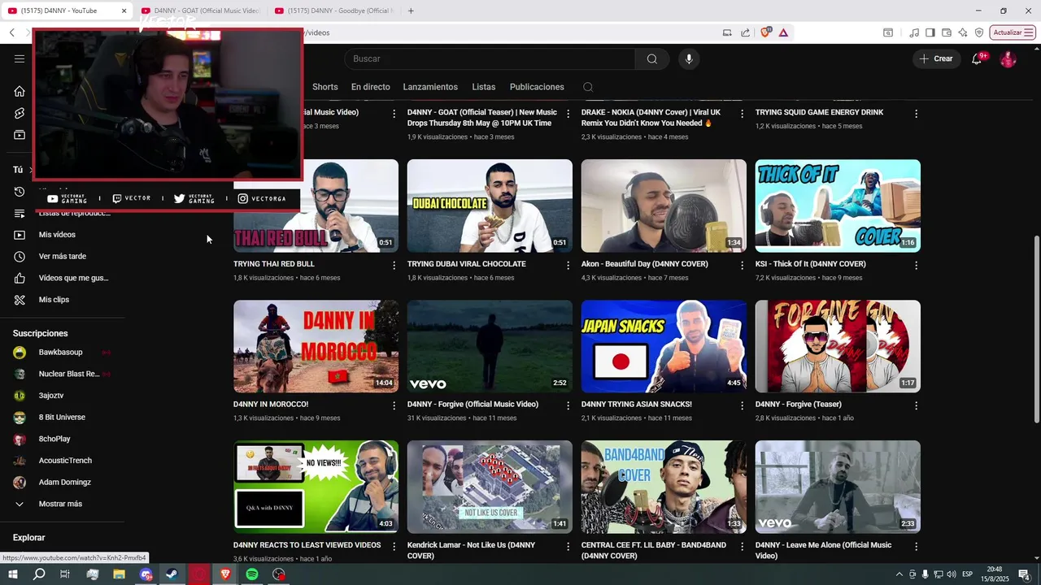Click the music note playlist icon in toolbar
1041x585 pixels.
[x=915, y=32]
